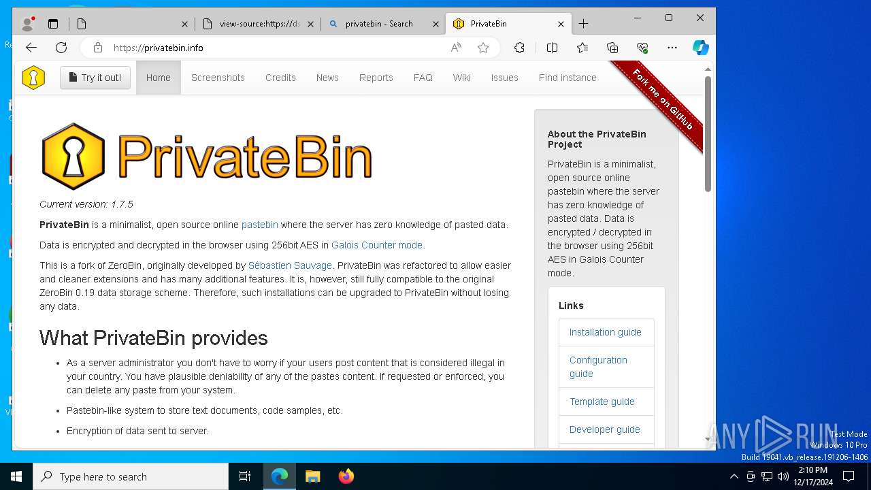Open File Explorer from the taskbar

312,476
